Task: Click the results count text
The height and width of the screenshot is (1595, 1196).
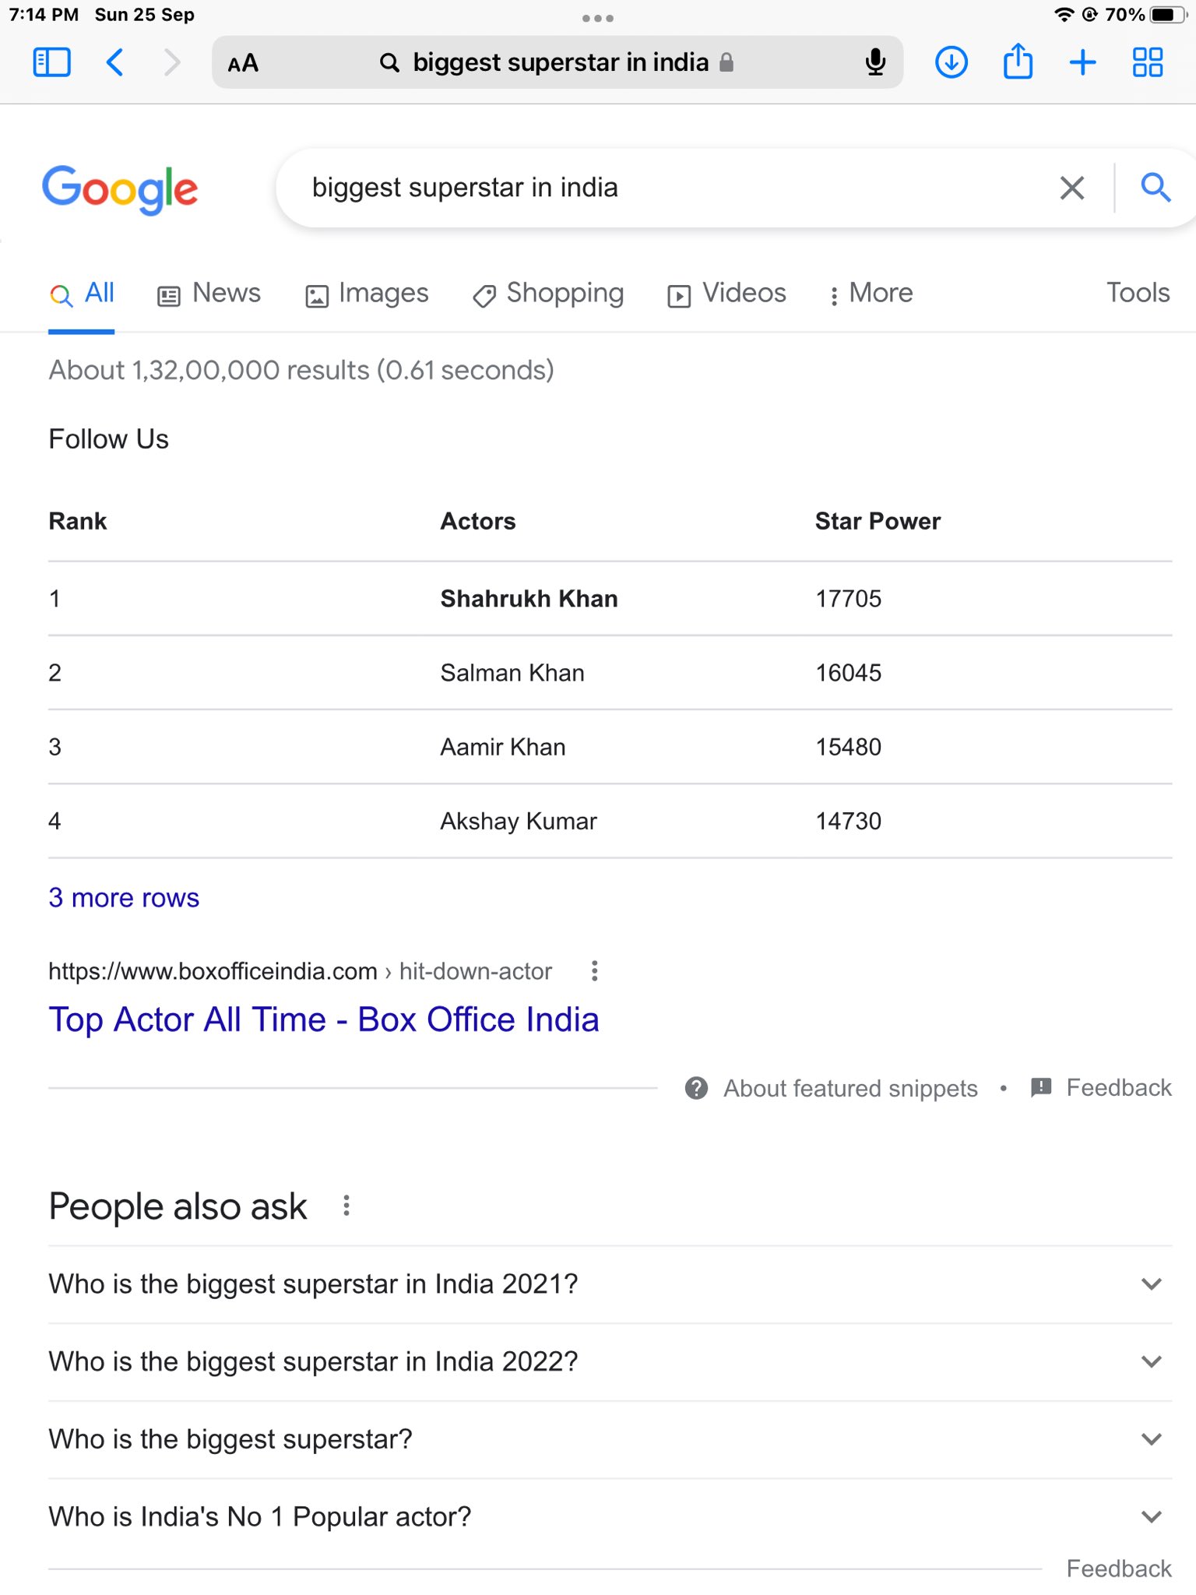Action: click(x=301, y=370)
